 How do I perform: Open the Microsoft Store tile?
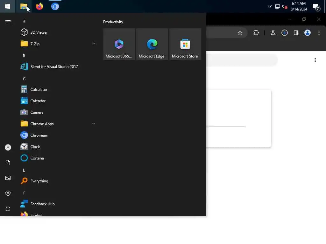click(185, 44)
